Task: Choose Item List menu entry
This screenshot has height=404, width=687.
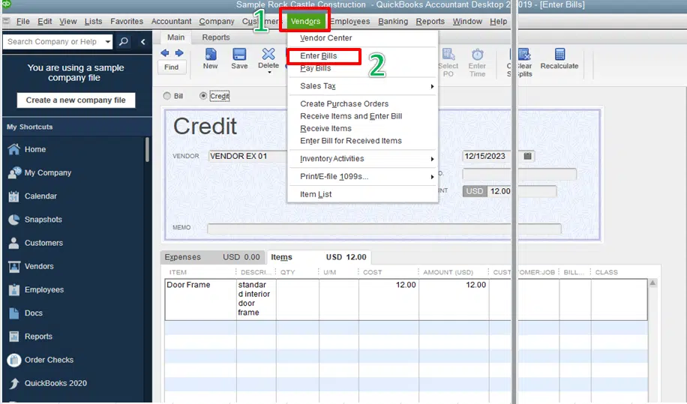Action: click(x=316, y=194)
